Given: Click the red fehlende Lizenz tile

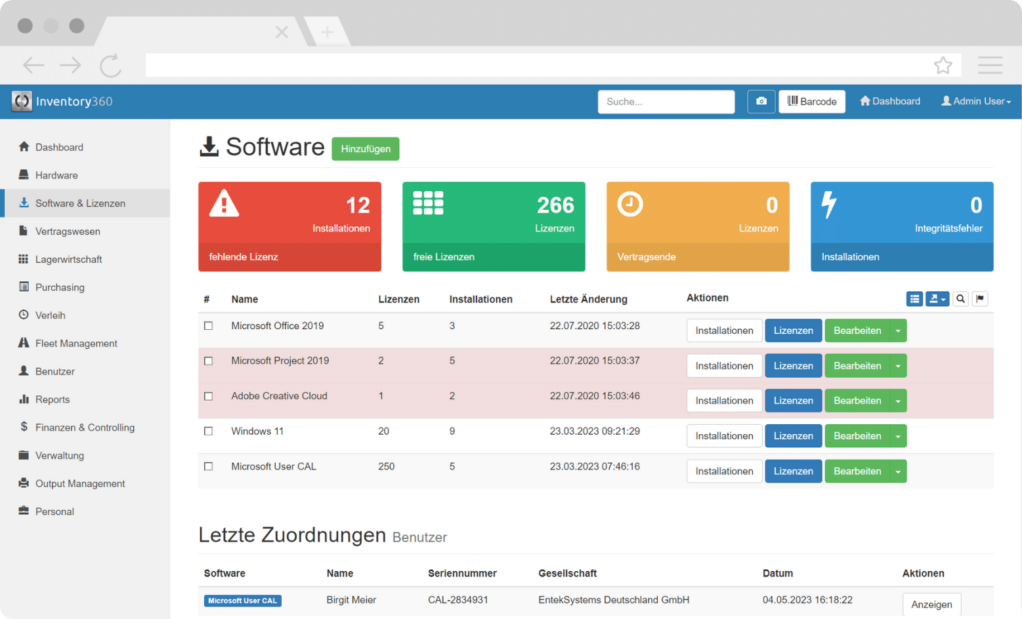Looking at the screenshot, I should point(289,226).
